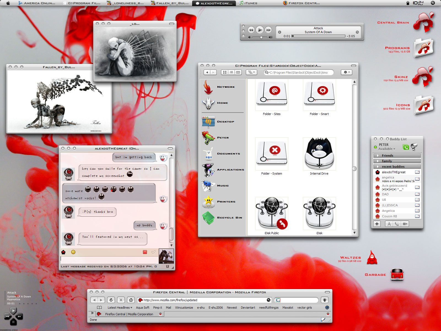Viewport: 441px width, 331px height.
Task: Click the iTunes play button
Action: click(x=260, y=30)
